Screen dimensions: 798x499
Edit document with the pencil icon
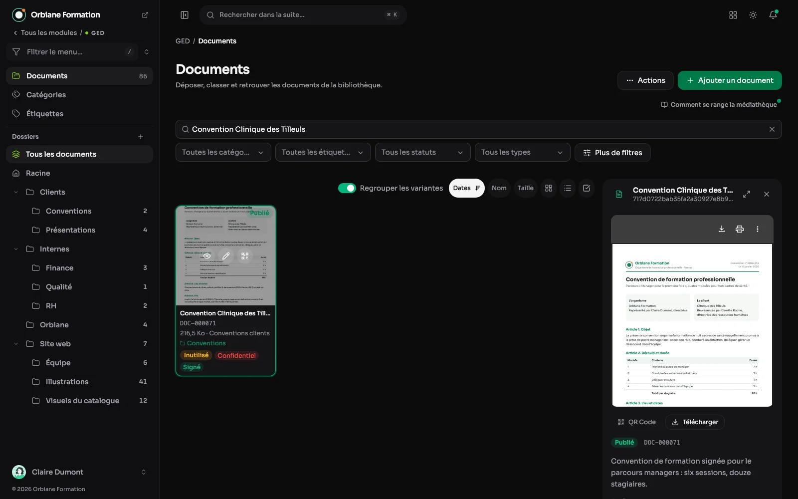tap(226, 256)
